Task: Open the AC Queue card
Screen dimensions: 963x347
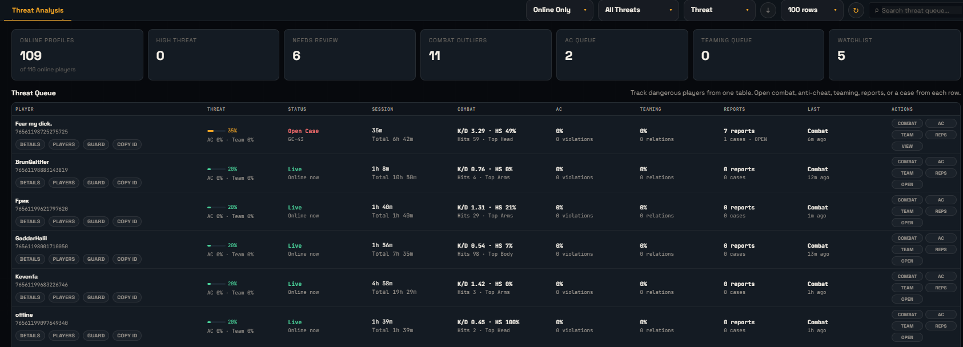Action: pyautogui.click(x=622, y=55)
